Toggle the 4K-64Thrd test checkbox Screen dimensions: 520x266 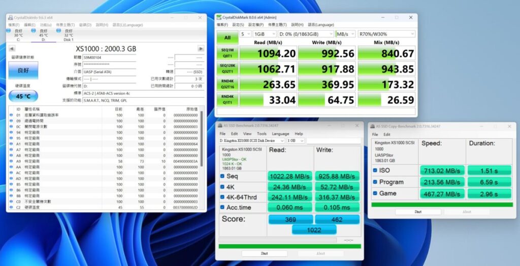point(222,197)
